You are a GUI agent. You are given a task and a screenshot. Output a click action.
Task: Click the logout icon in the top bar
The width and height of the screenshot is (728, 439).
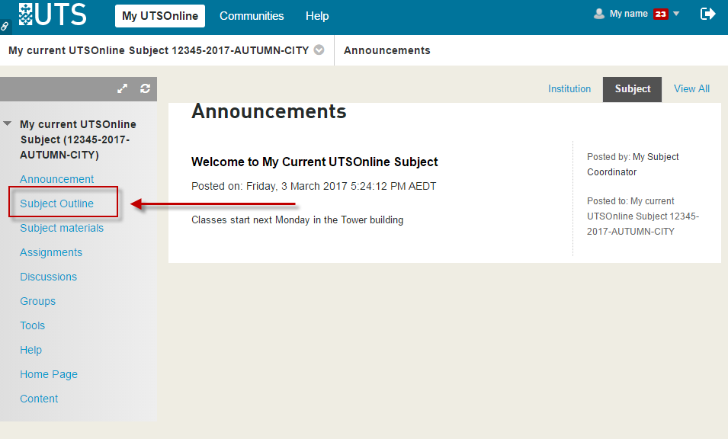pos(707,14)
